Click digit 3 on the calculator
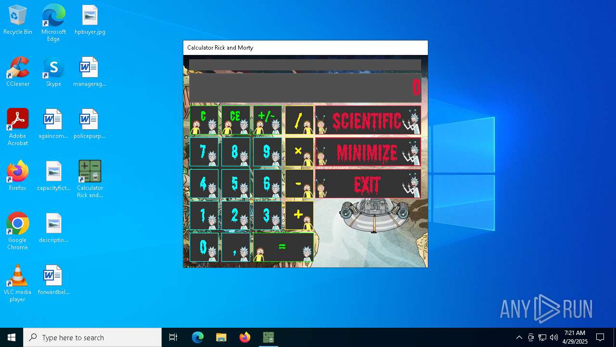 [268, 215]
